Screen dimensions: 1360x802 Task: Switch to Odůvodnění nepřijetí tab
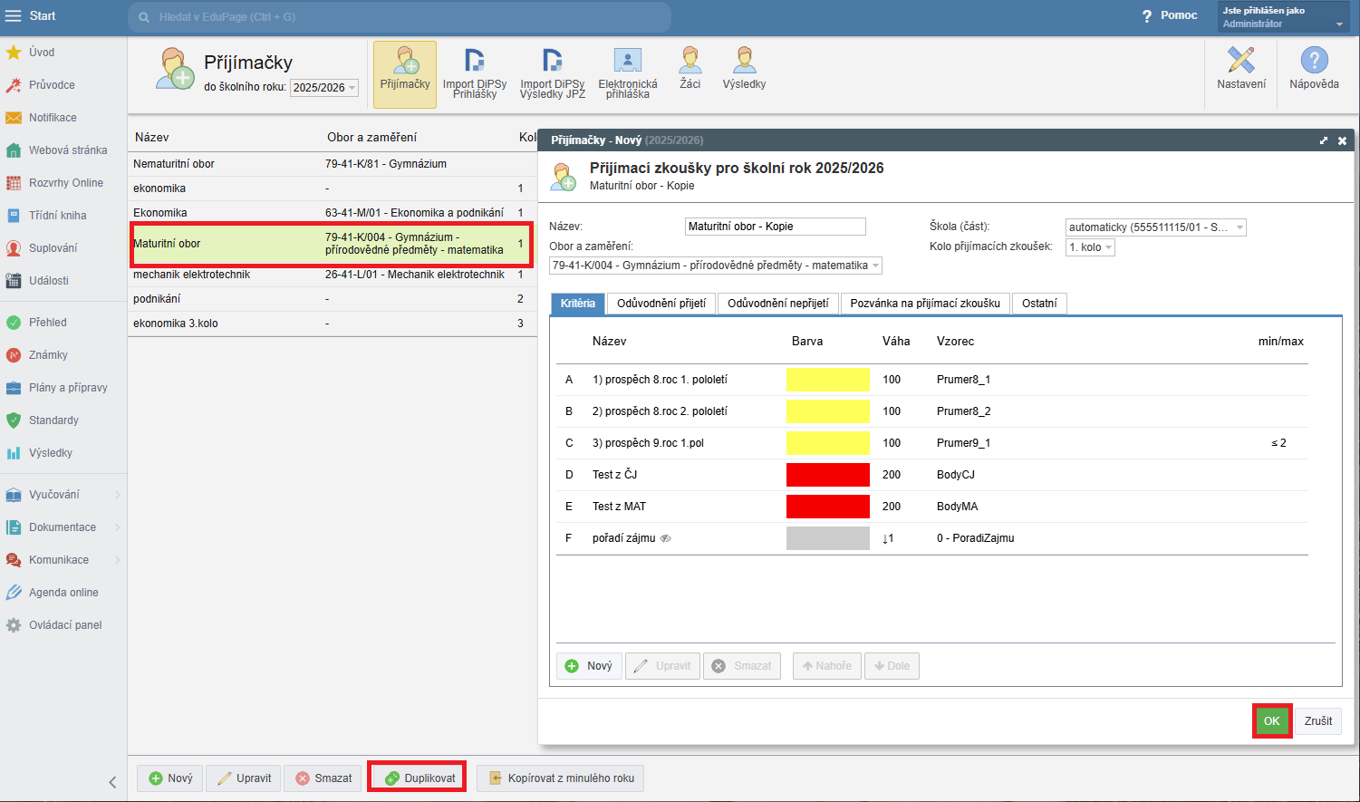tap(778, 304)
